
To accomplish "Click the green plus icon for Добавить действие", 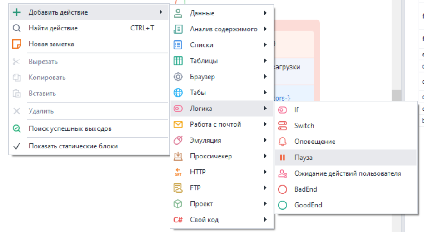I will [x=17, y=12].
